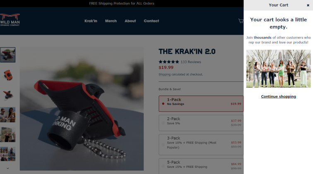Select the 1-Pack No Savings option
Image resolution: width=313 pixels, height=174 pixels.
(201, 103)
